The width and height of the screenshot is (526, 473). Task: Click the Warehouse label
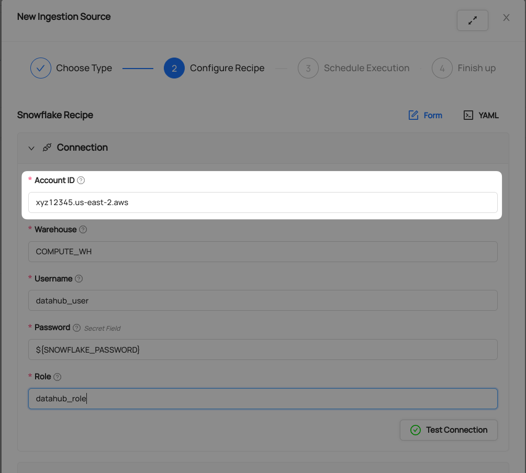(x=55, y=230)
